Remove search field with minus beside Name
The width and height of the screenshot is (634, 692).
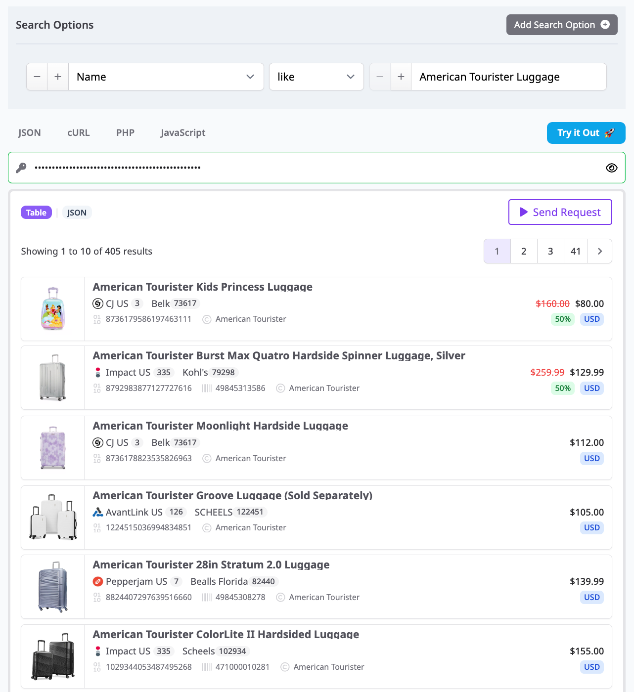37,77
